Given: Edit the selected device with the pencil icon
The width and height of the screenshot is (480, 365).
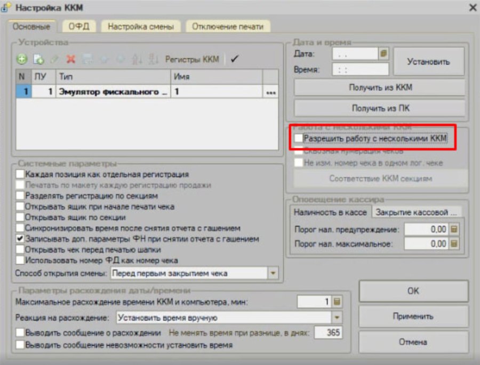Looking at the screenshot, I should tap(54, 59).
